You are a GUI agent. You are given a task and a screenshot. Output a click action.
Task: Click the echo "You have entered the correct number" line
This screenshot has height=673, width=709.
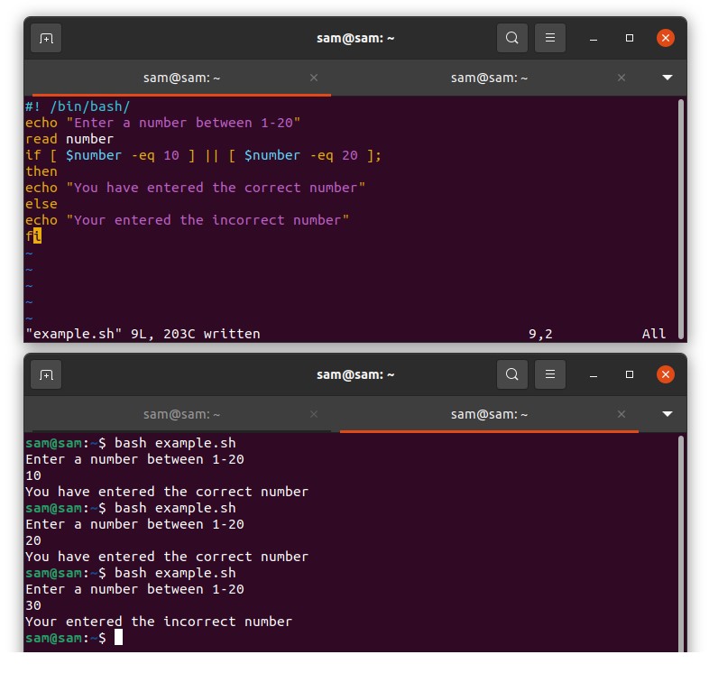(x=196, y=188)
